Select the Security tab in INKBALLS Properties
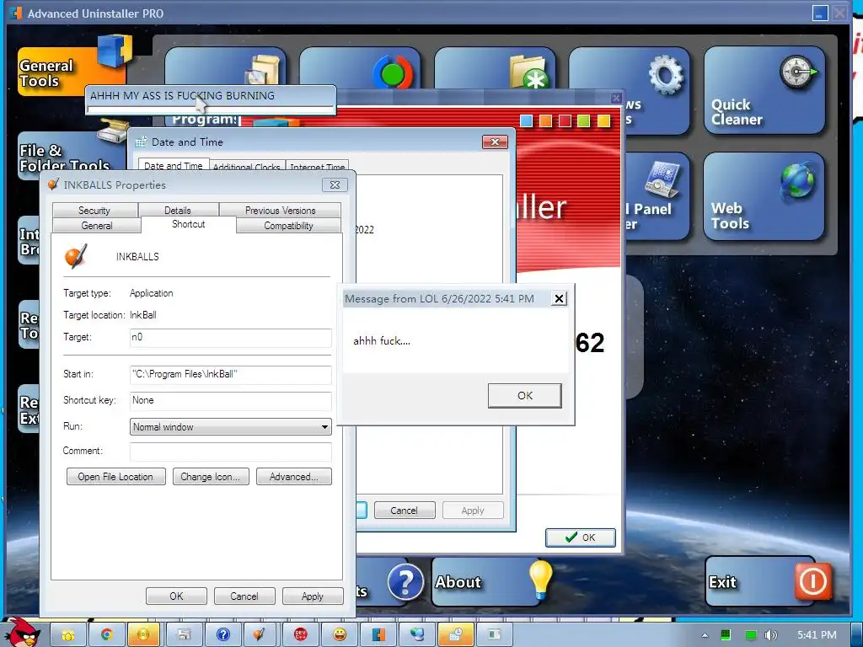The width and height of the screenshot is (863, 647). [94, 210]
